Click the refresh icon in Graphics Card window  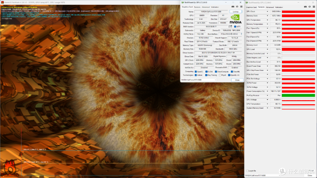click(x=237, y=7)
